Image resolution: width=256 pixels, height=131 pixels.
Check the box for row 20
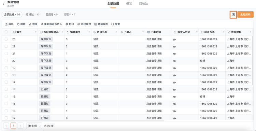coord(6,61)
